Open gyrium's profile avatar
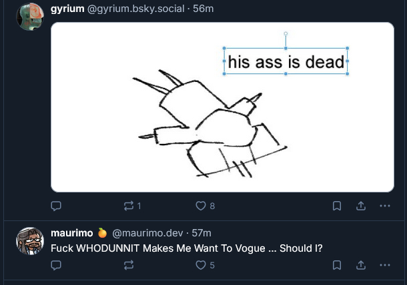 (29, 17)
